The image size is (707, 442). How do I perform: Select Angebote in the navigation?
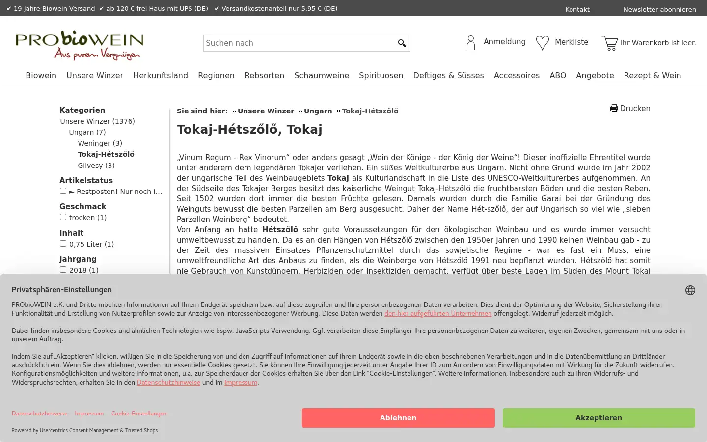click(x=595, y=75)
